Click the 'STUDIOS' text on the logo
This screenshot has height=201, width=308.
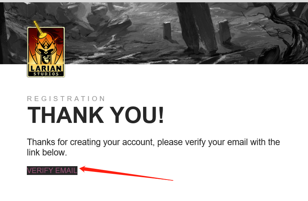(46, 74)
